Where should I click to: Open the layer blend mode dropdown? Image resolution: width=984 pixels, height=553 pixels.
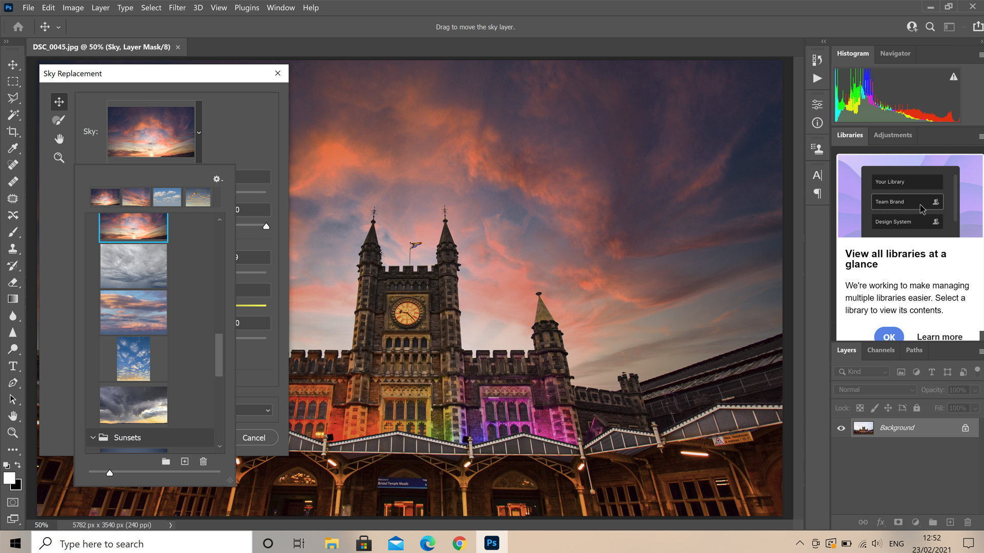pyautogui.click(x=874, y=389)
